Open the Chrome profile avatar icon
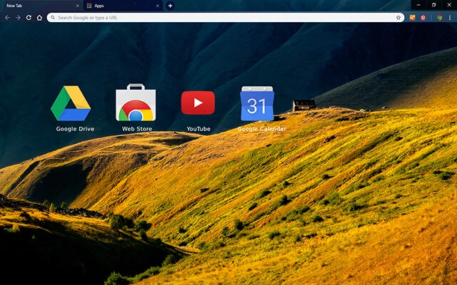 click(x=439, y=18)
